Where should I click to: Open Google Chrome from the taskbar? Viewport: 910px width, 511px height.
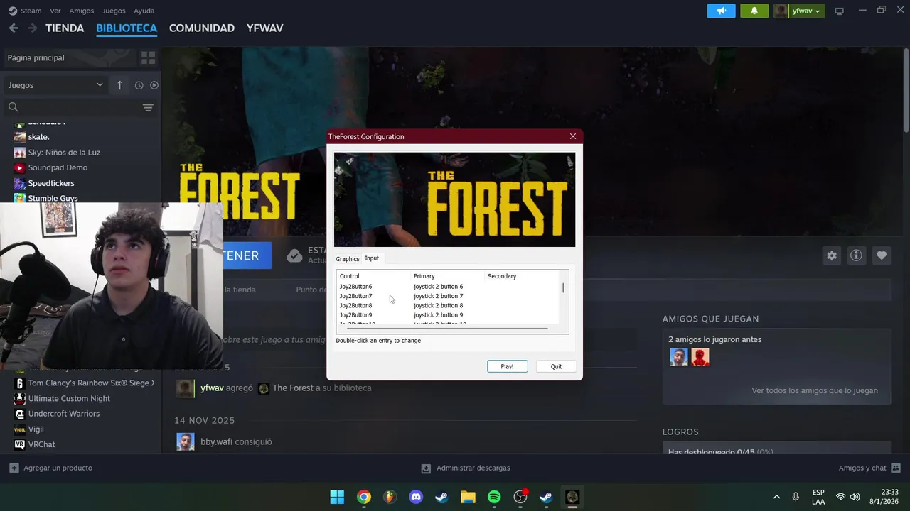pyautogui.click(x=364, y=497)
